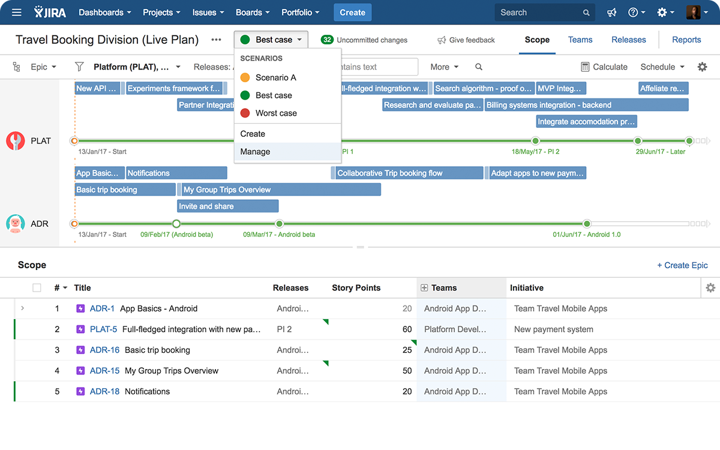Choose Create in scenarios menu

pos(287,134)
